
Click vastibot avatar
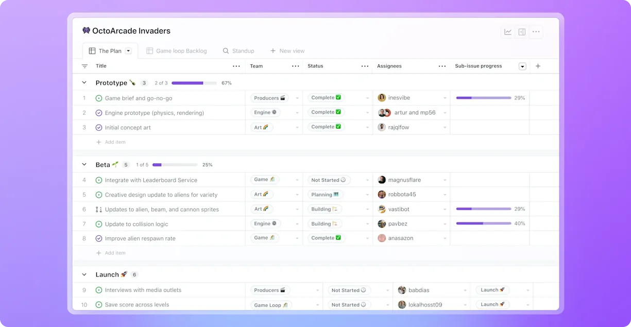(x=382, y=209)
